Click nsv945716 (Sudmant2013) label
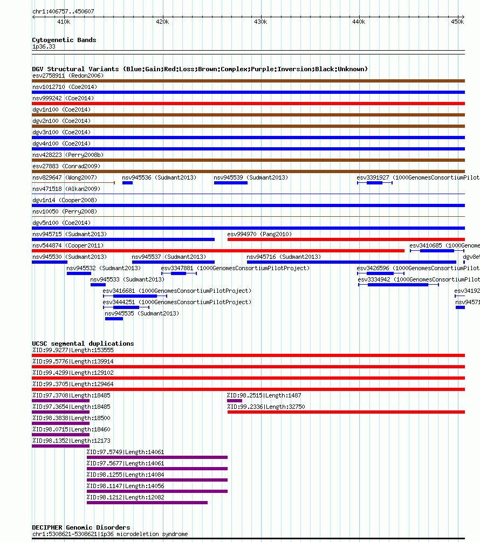 point(284,257)
